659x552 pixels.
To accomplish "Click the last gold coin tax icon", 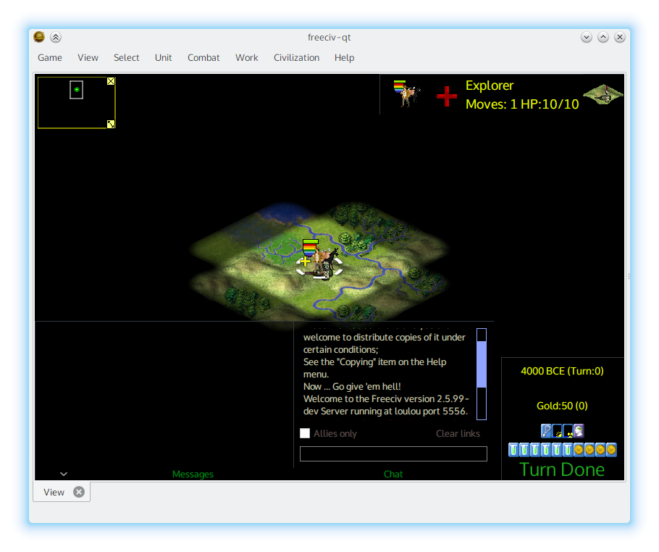I will (x=611, y=450).
